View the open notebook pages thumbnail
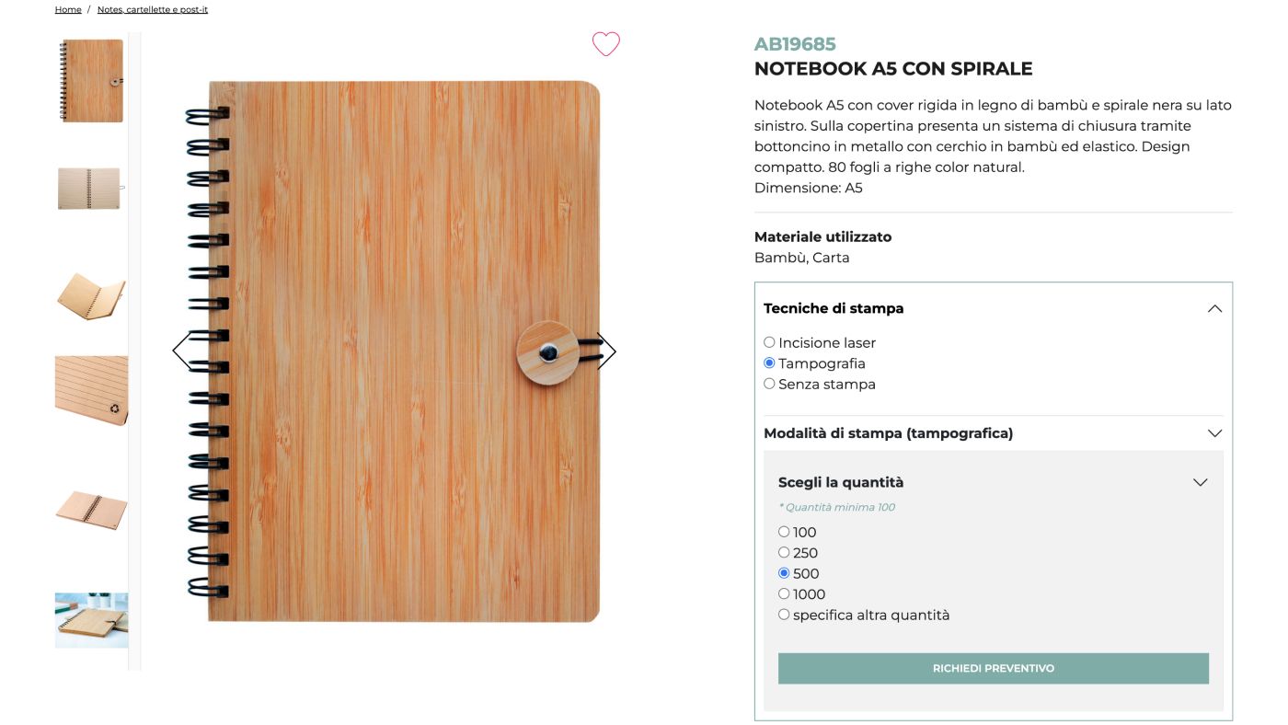This screenshot has height=725, width=1288. [x=91, y=189]
